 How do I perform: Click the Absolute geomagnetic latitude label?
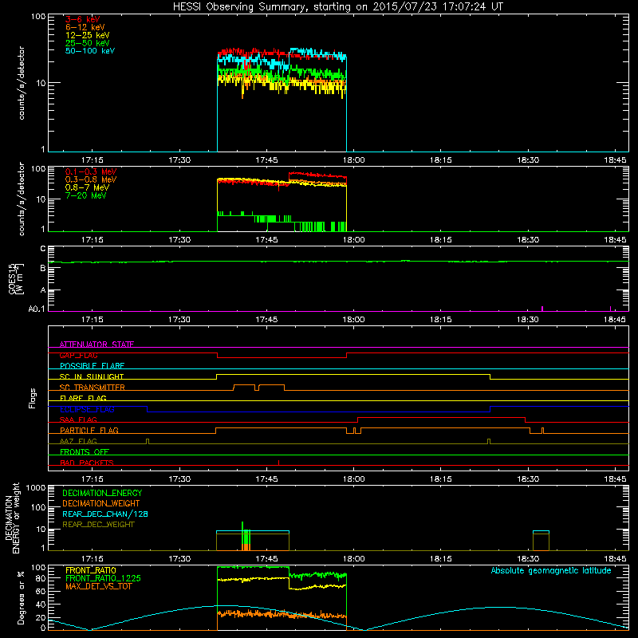point(551,570)
